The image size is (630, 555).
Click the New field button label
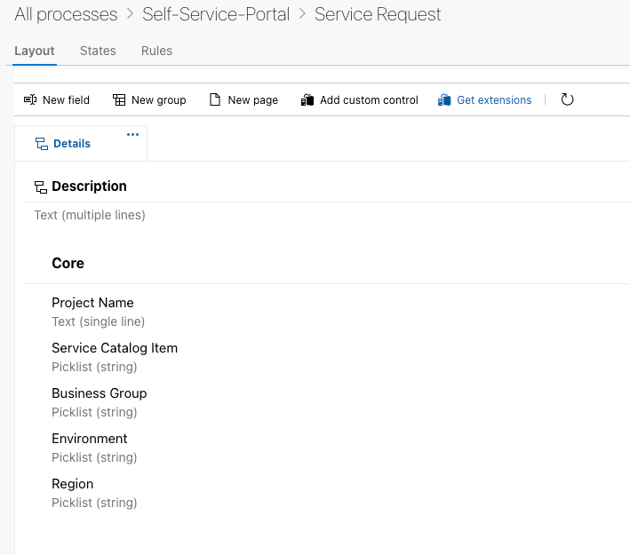point(67,99)
